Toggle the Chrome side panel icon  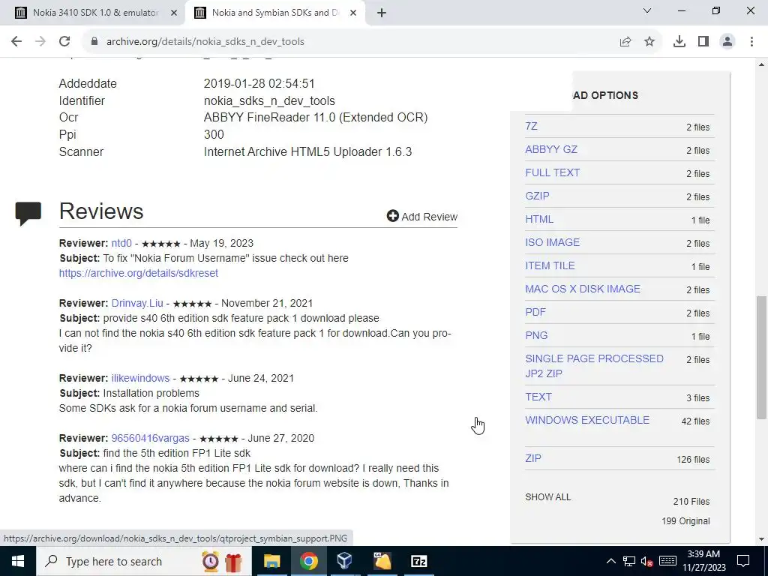point(703,42)
